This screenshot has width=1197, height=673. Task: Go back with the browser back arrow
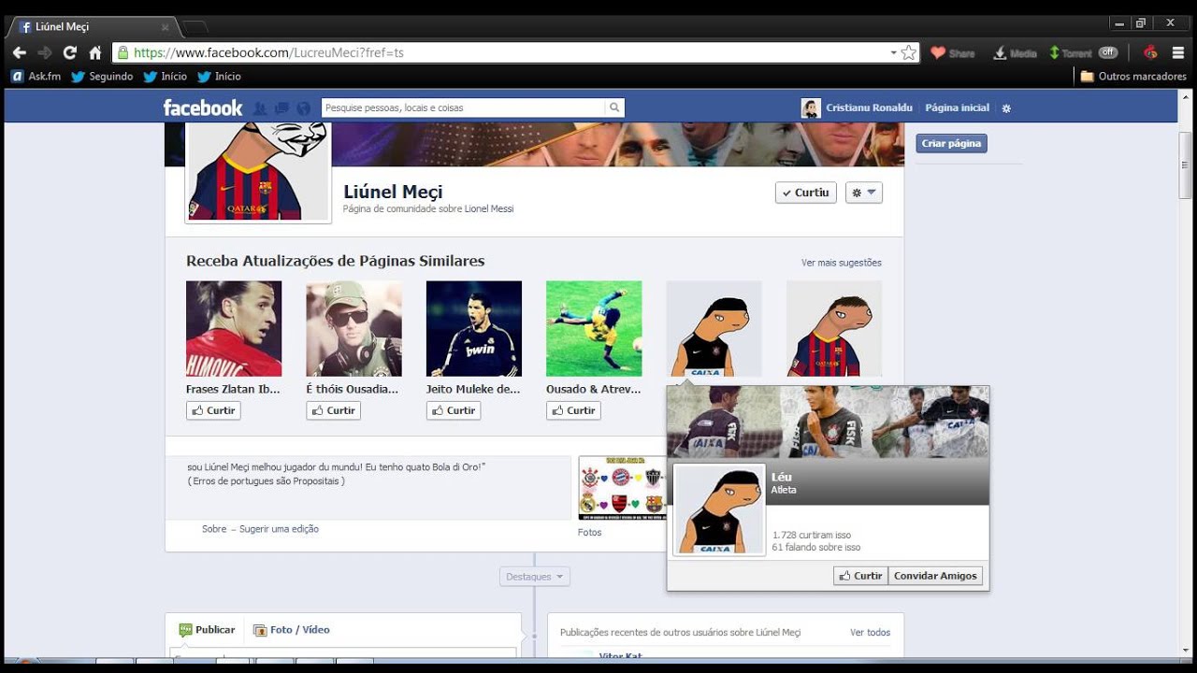(19, 53)
